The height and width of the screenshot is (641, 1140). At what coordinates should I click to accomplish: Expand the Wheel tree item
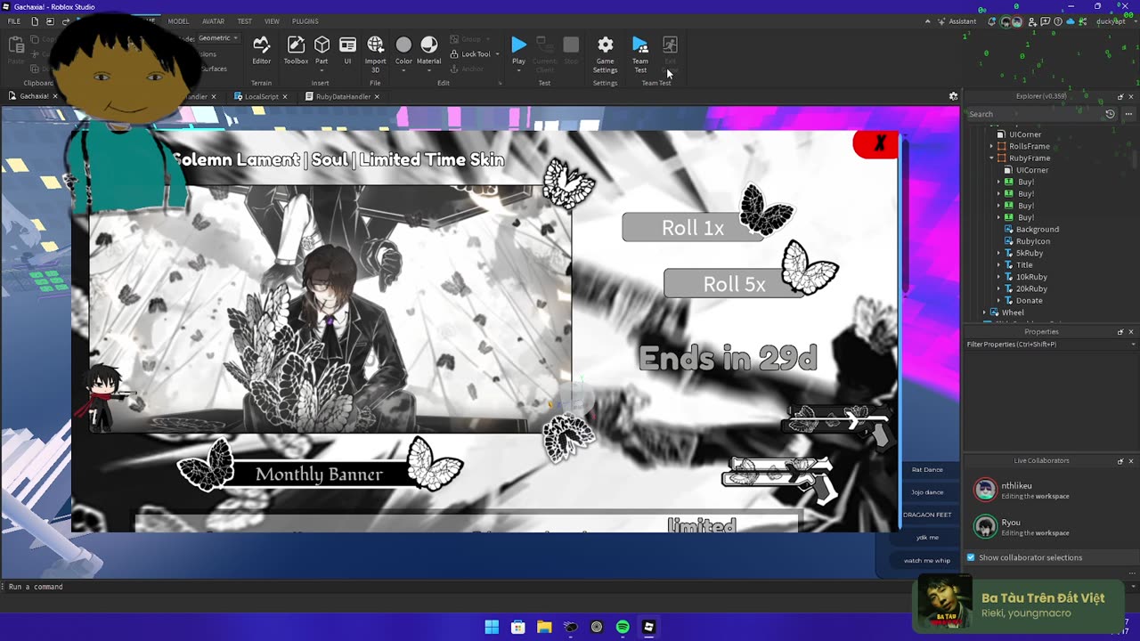(x=984, y=312)
